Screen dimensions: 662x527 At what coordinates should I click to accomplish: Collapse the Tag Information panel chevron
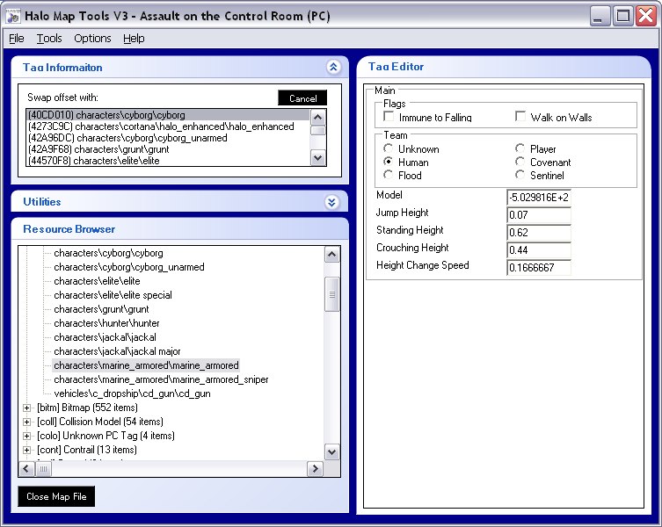tap(333, 67)
